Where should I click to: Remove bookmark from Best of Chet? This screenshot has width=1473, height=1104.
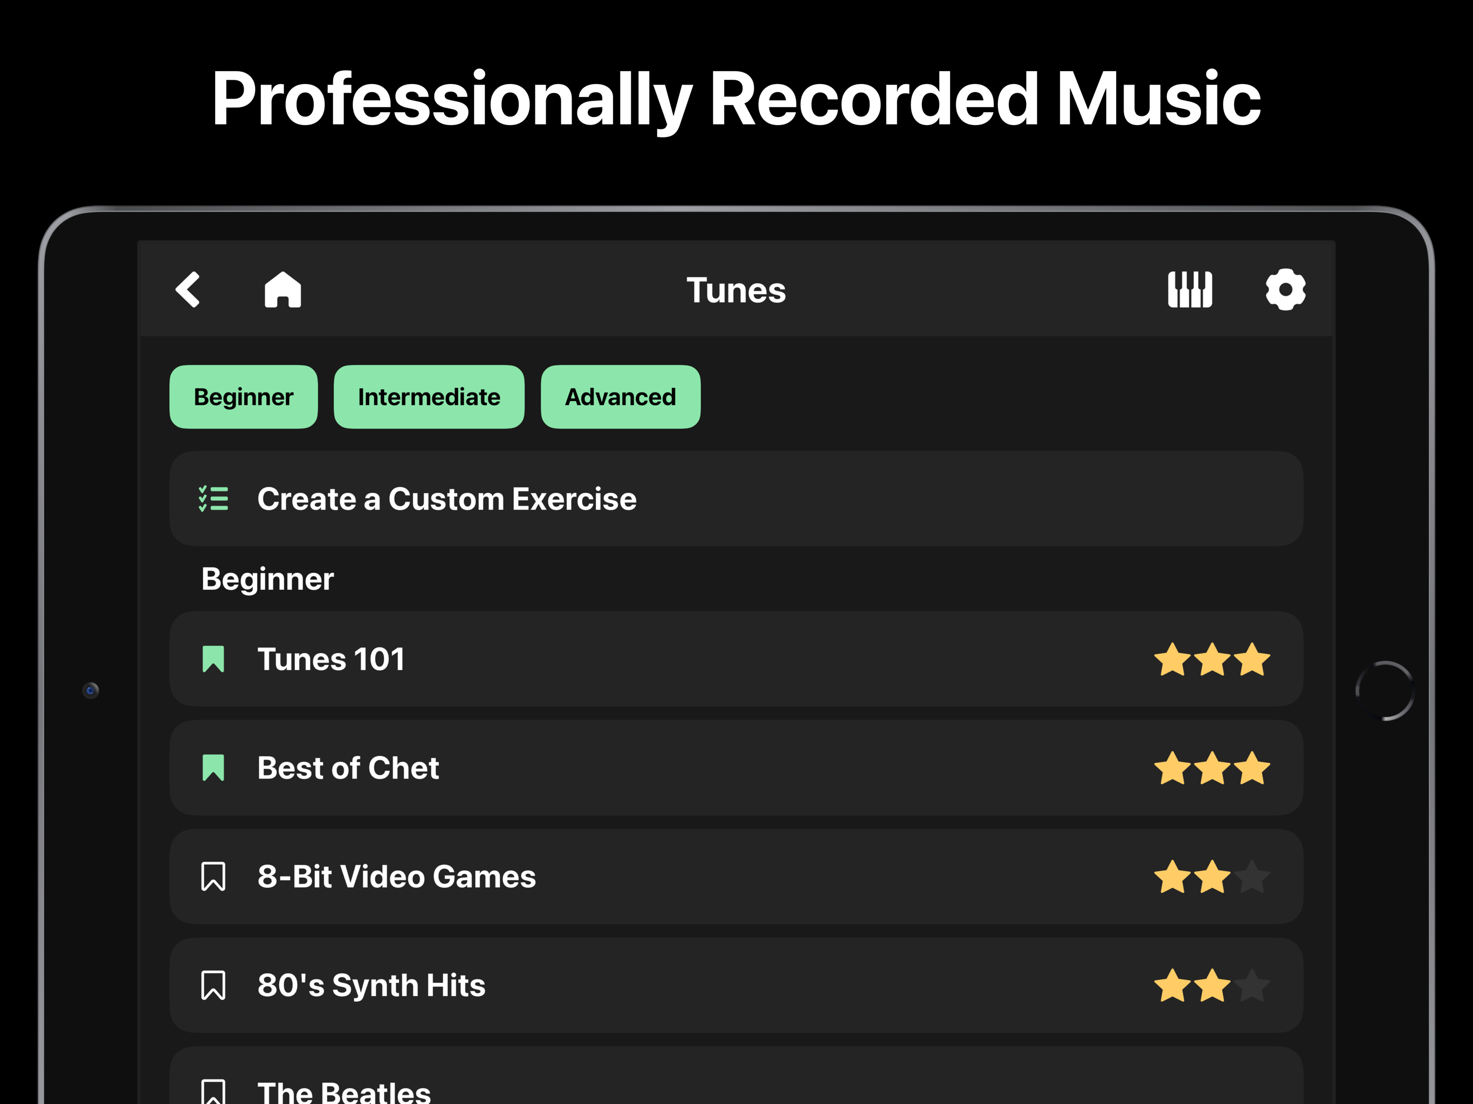pos(213,768)
